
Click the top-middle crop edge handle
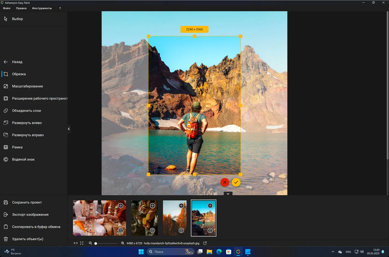pos(195,36)
